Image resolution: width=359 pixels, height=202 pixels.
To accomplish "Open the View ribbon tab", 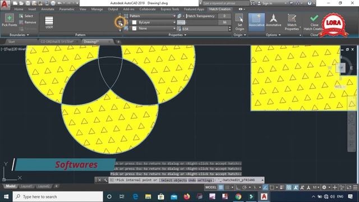I will coord(82,9).
